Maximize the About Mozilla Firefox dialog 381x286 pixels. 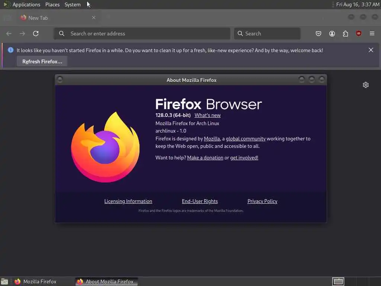point(312,79)
